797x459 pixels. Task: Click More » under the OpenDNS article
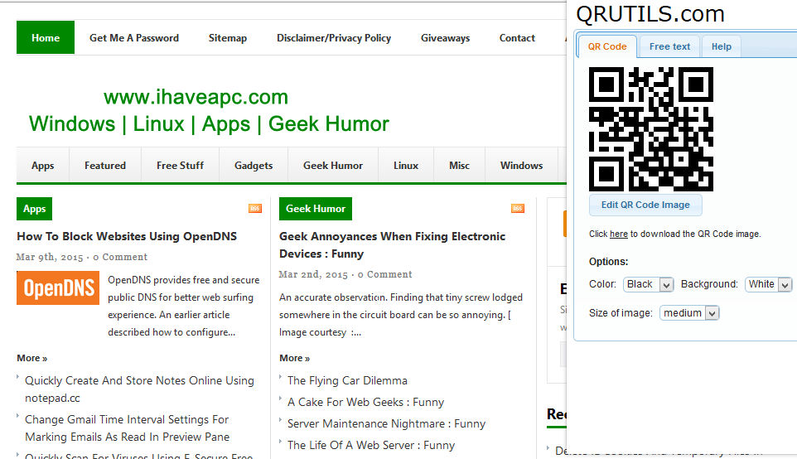tap(32, 358)
